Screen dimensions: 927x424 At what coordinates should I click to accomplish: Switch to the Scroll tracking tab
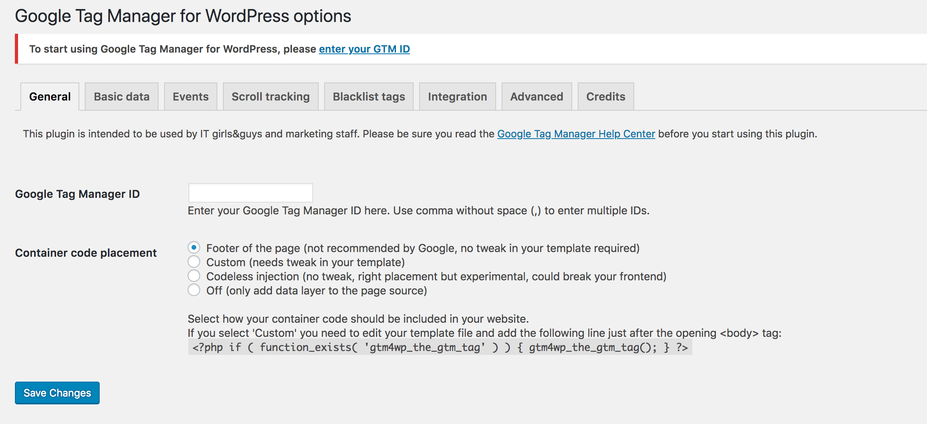[270, 96]
